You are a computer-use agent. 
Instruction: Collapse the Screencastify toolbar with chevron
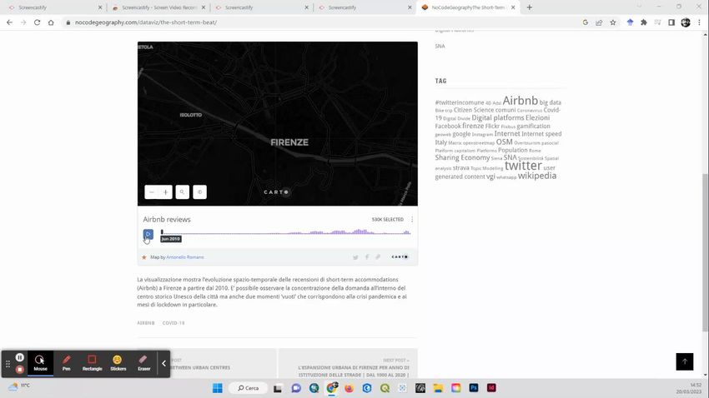[x=163, y=363]
